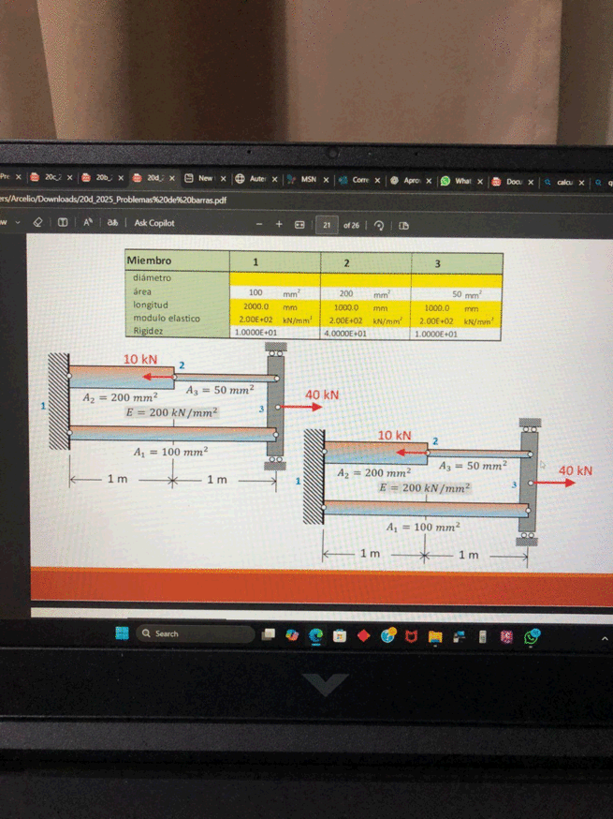Click the 'diámetro' row label
The height and width of the screenshot is (819, 613).
click(152, 278)
